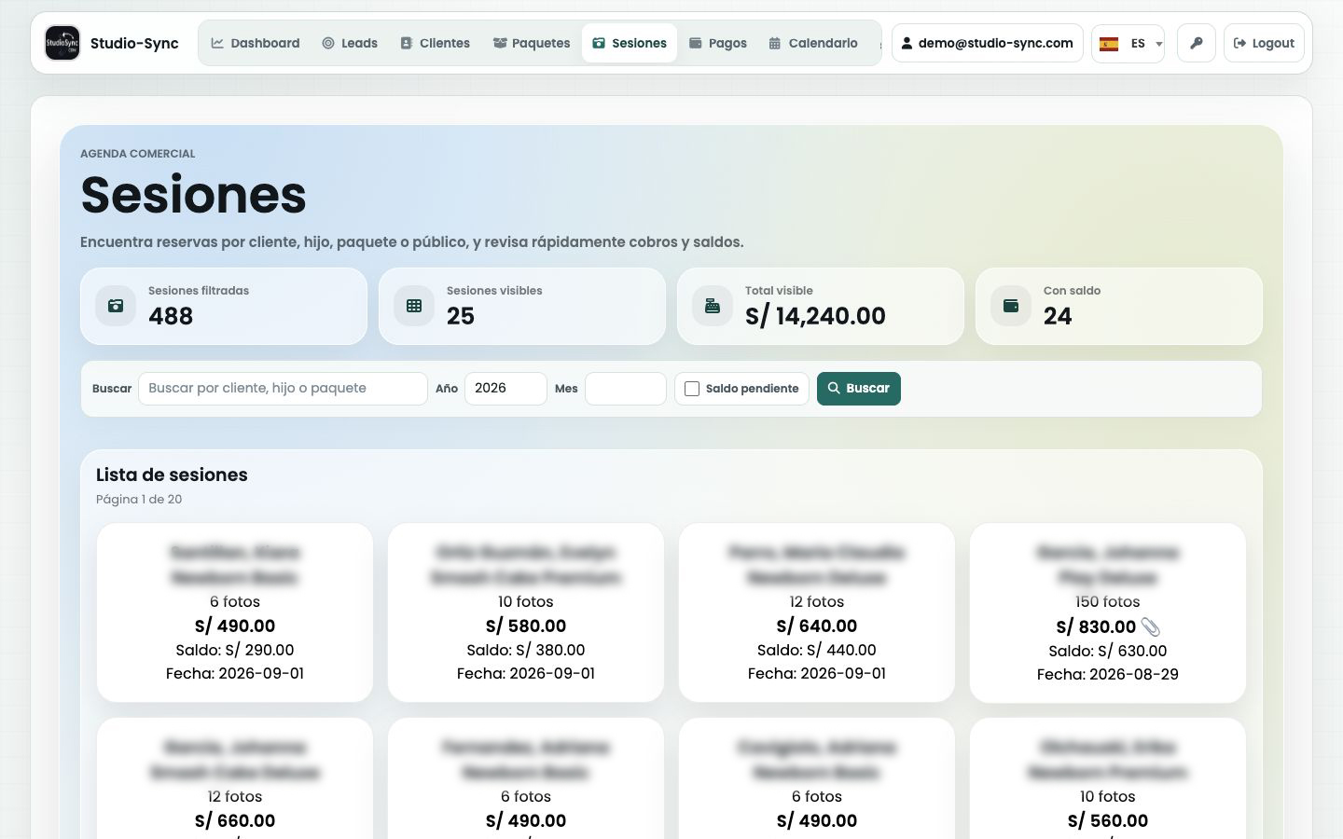Screen dimensions: 1343x839
Task: Click the magnifier icon in Buscar button
Action: pyautogui.click(x=835, y=388)
